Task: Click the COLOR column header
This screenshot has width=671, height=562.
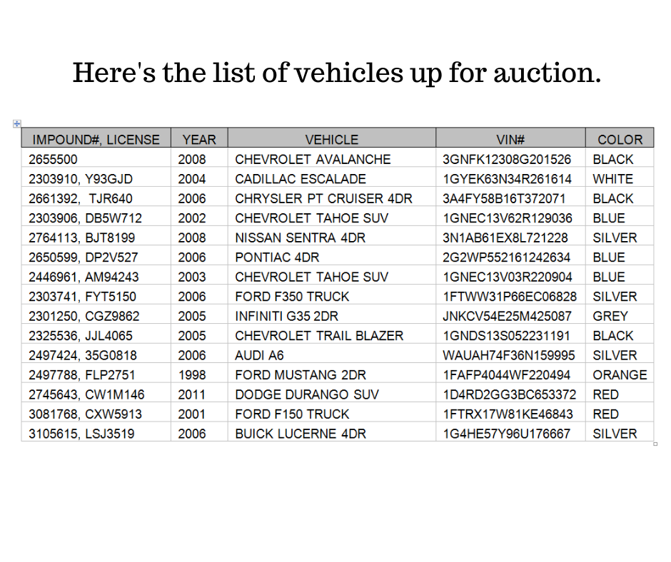Action: [620, 138]
